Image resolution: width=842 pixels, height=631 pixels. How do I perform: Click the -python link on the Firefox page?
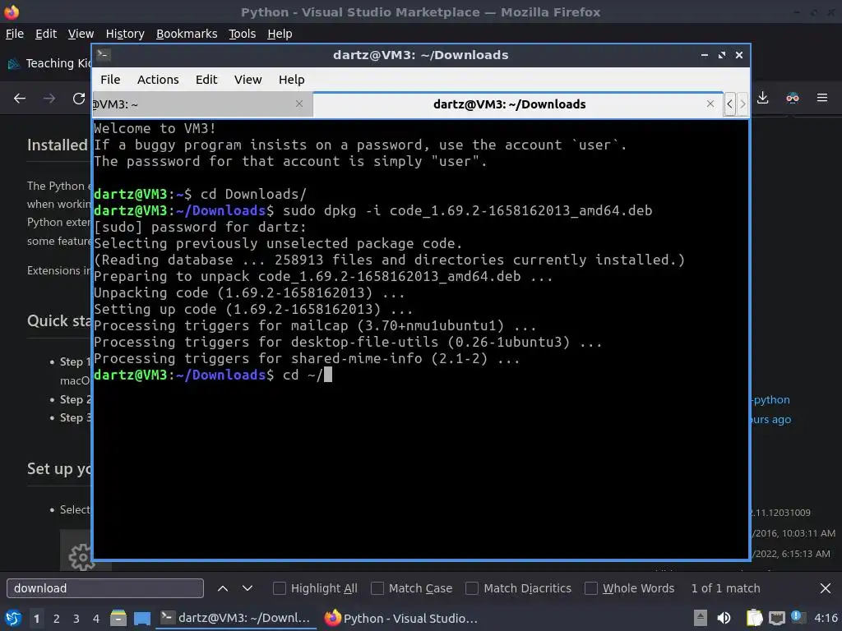pyautogui.click(x=770, y=400)
